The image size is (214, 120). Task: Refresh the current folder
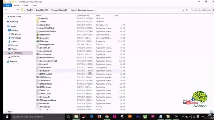click(x=187, y=10)
